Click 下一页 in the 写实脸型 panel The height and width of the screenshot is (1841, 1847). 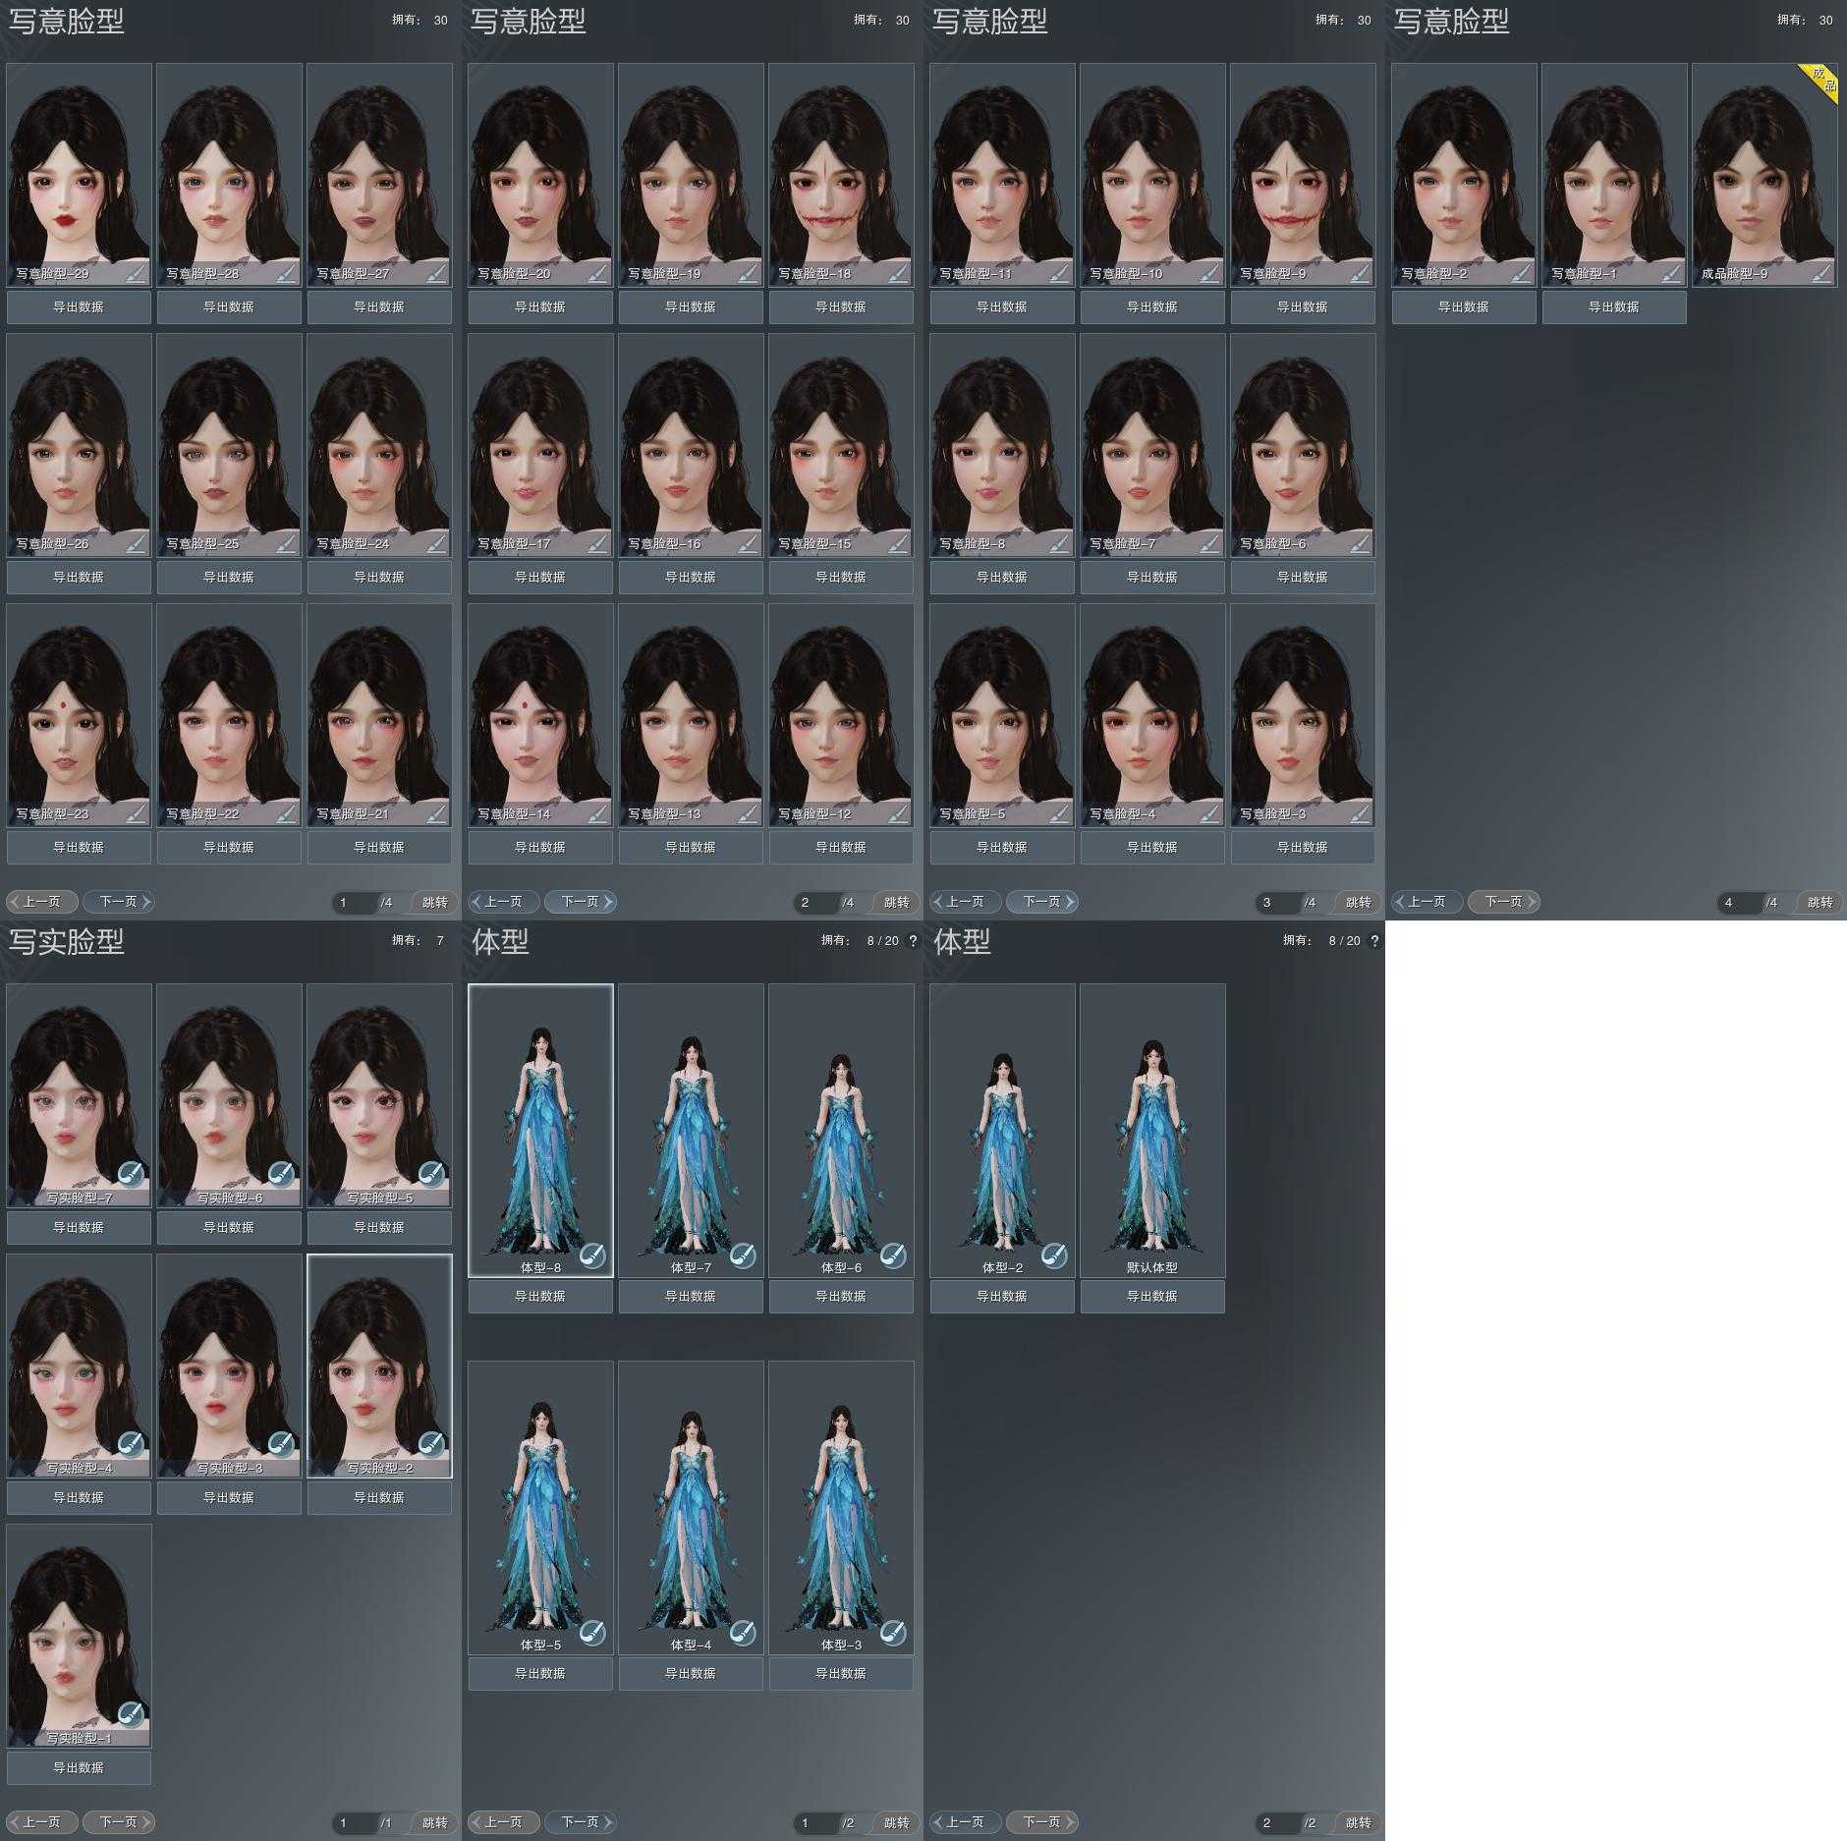coord(119,1822)
